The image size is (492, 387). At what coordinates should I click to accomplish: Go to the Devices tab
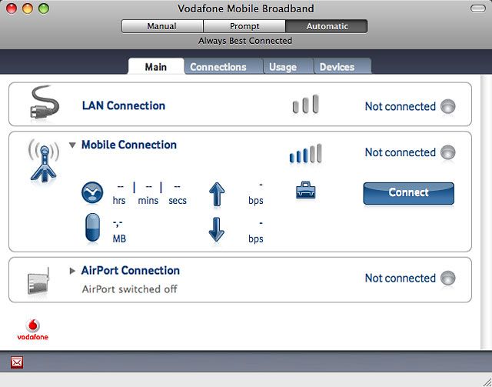coord(337,67)
